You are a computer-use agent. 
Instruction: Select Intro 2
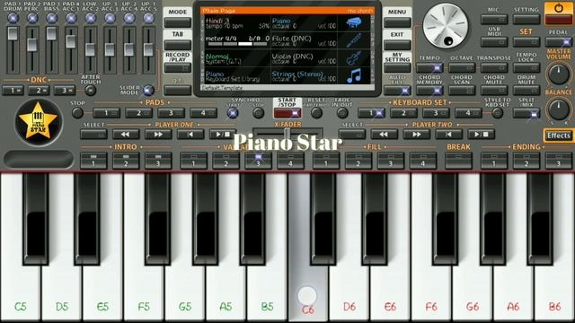click(x=126, y=161)
